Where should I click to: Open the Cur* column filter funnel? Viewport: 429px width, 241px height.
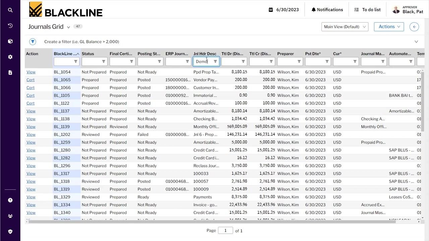click(x=355, y=62)
